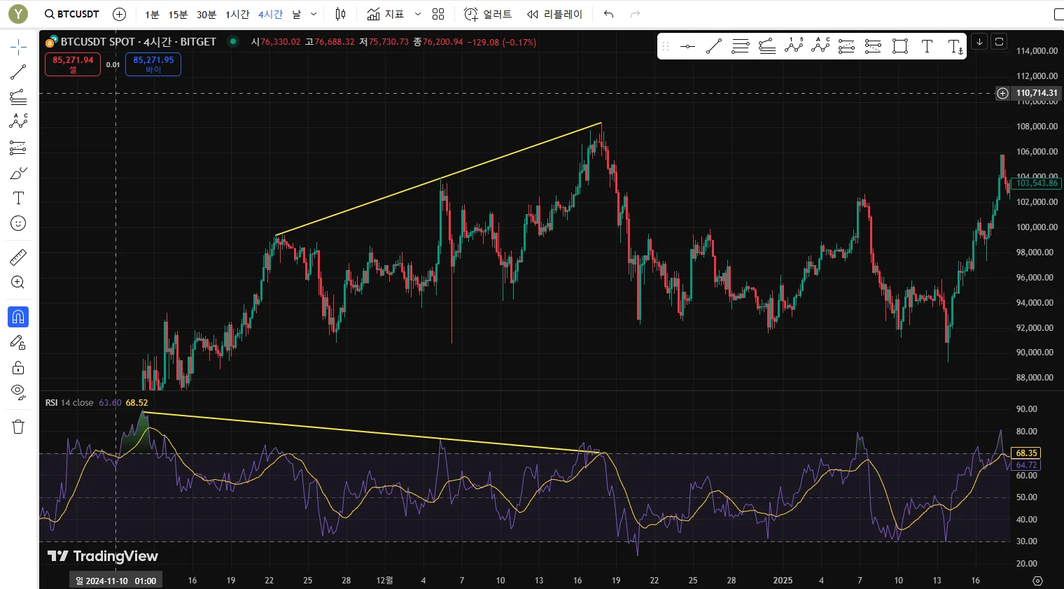Select pitchfork channel tool in floating toolbar
This screenshot has width=1064, height=589.
767,46
